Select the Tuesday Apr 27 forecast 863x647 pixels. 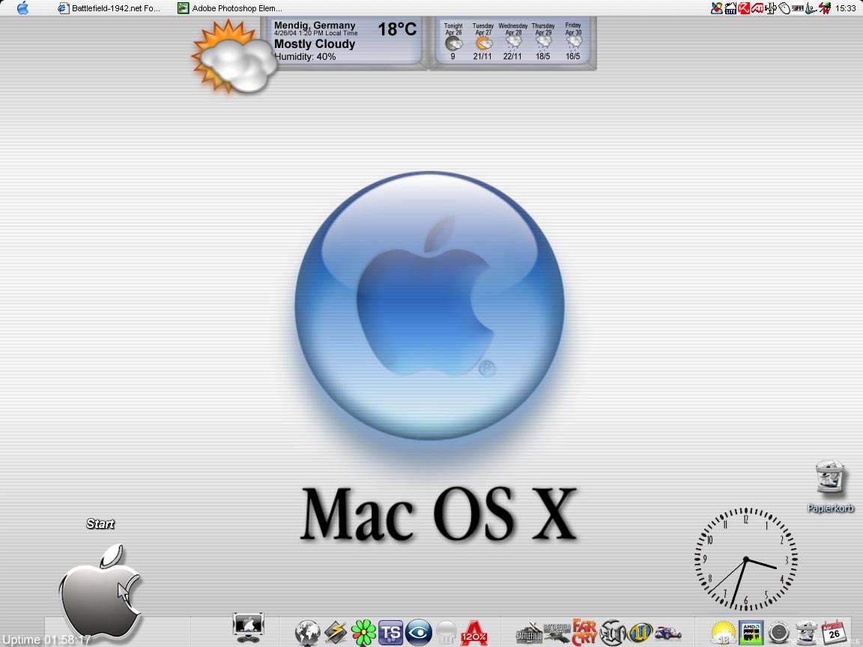point(482,41)
